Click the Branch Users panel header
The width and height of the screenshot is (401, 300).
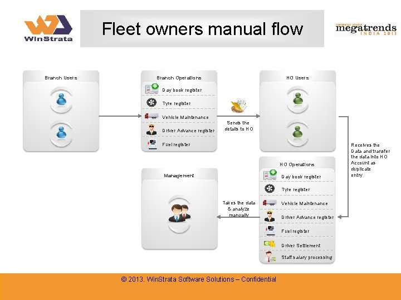pos(61,78)
